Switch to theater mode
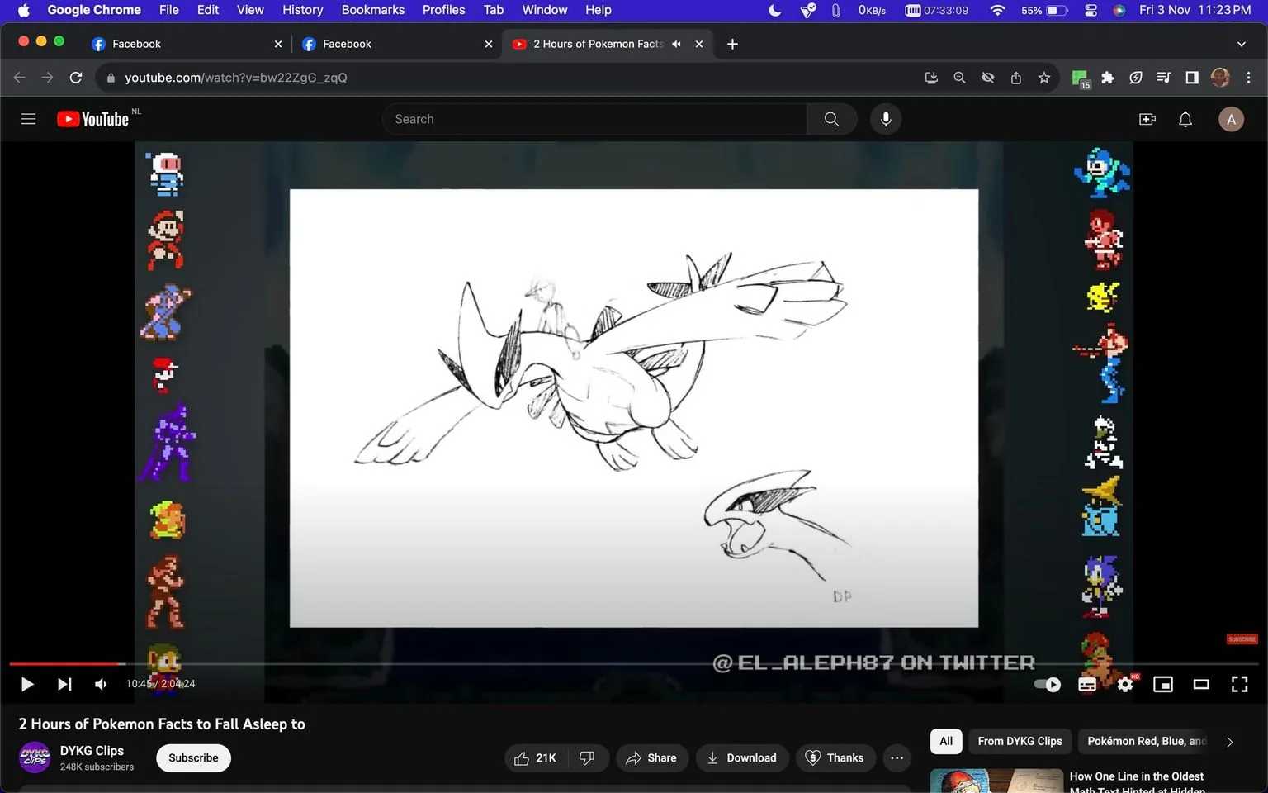Viewport: 1268px width, 793px height. (1201, 684)
